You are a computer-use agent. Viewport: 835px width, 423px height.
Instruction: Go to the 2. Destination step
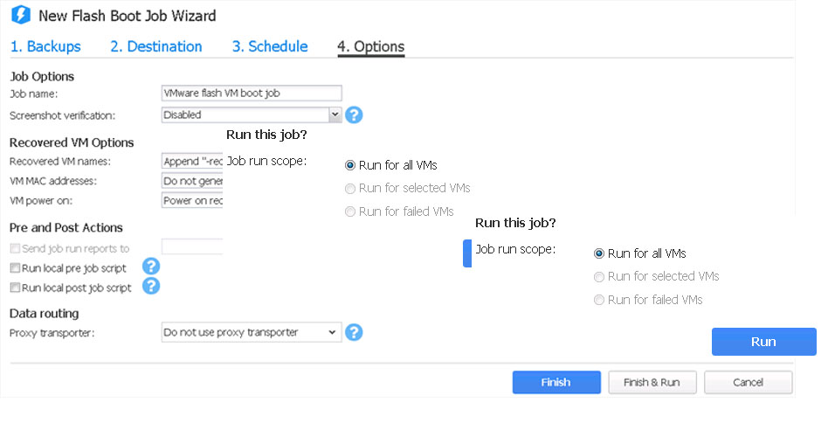(156, 46)
